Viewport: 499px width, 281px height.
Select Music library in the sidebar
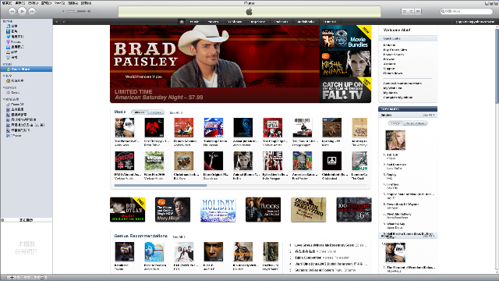[14, 26]
